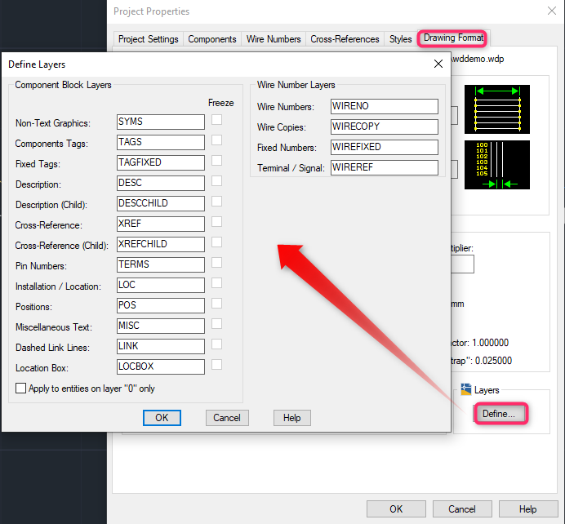The image size is (565, 524).
Task: Toggle Freeze for Location Box layer
Action: pos(216,365)
